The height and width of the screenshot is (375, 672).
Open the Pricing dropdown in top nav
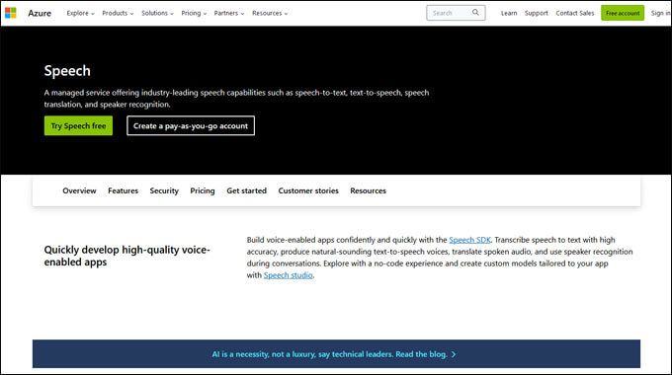194,13
